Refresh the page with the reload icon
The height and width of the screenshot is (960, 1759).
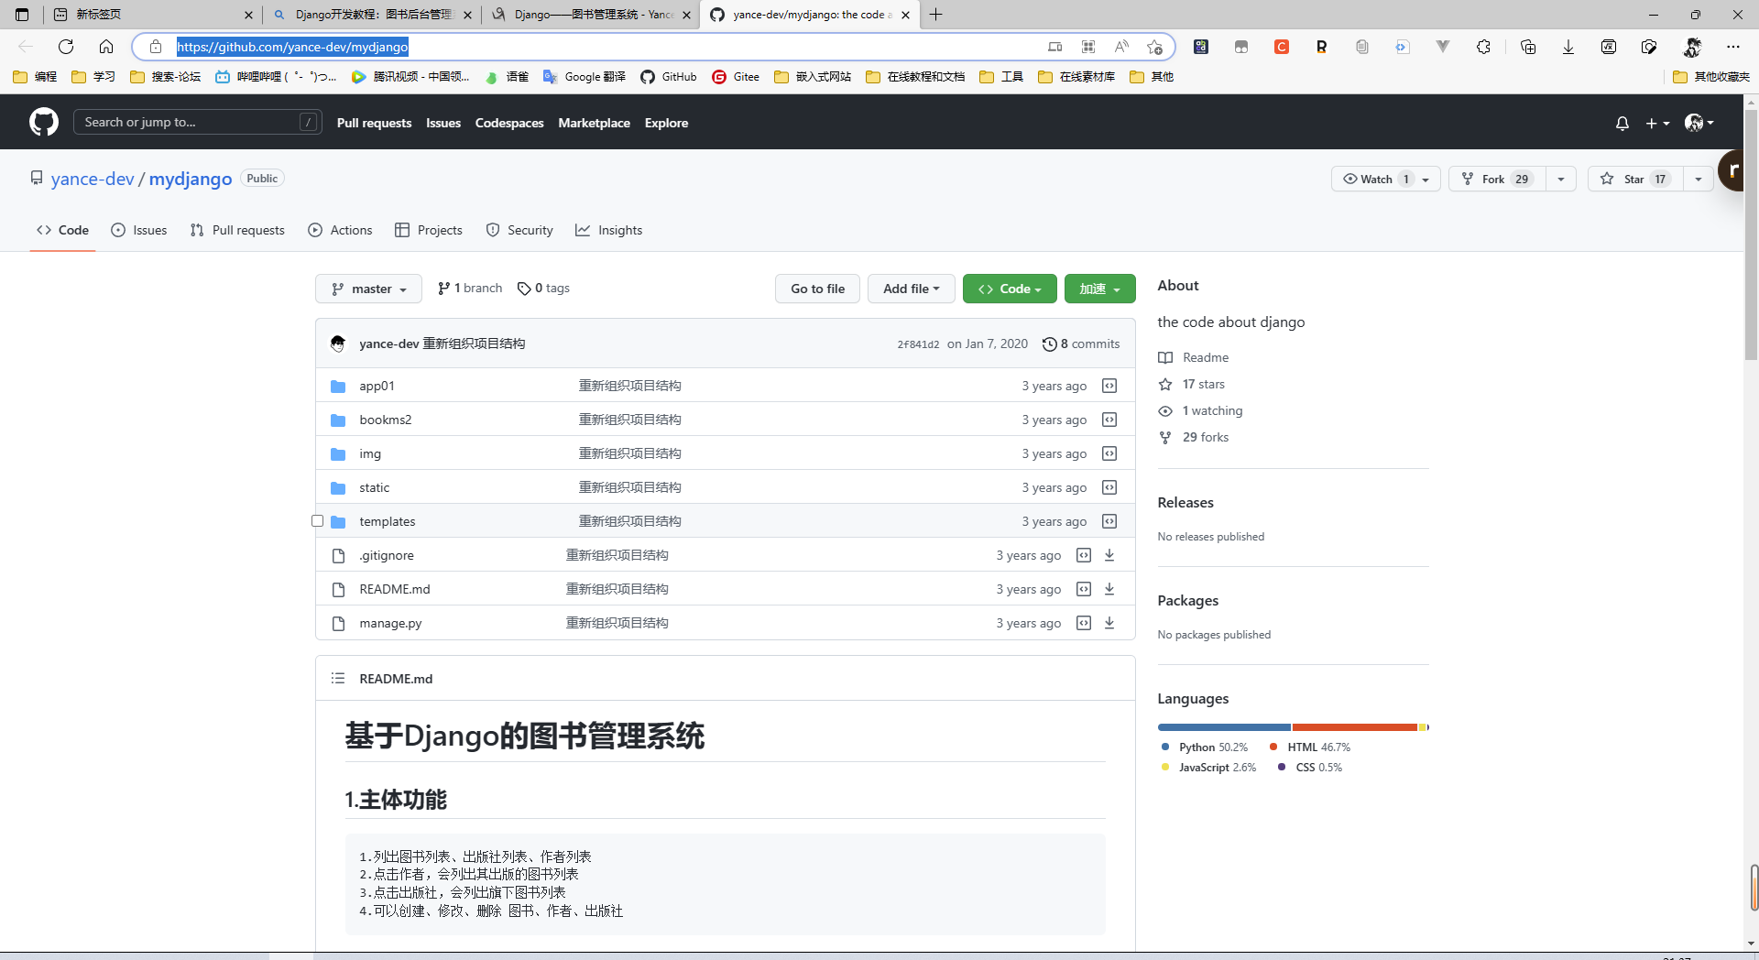tap(66, 47)
